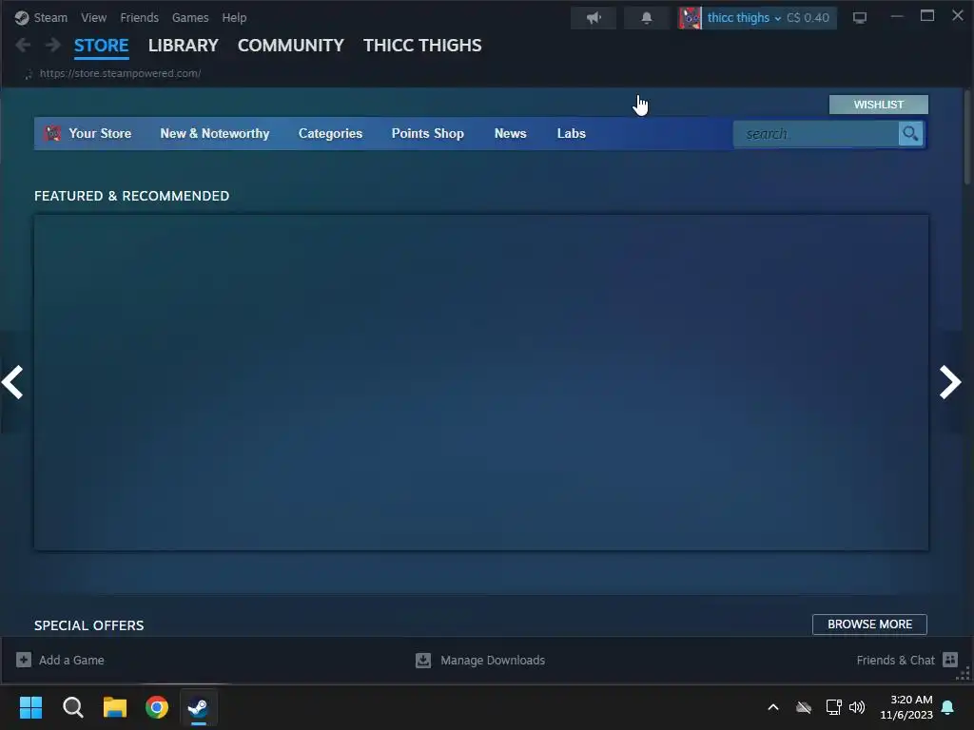The height and width of the screenshot is (730, 974).
Task: Click the Manage Downloads icon
Action: tap(423, 660)
